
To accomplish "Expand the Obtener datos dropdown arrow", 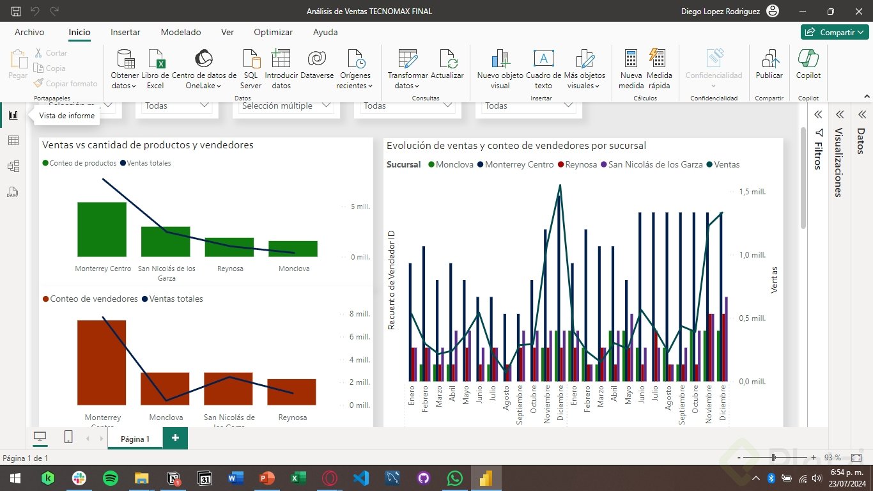I will point(134,86).
